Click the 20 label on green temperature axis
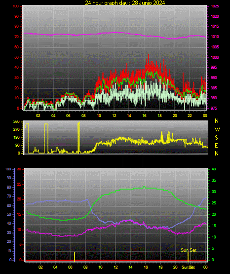Image resolution: width=230 pixels, height=274 pixels. 214,214
